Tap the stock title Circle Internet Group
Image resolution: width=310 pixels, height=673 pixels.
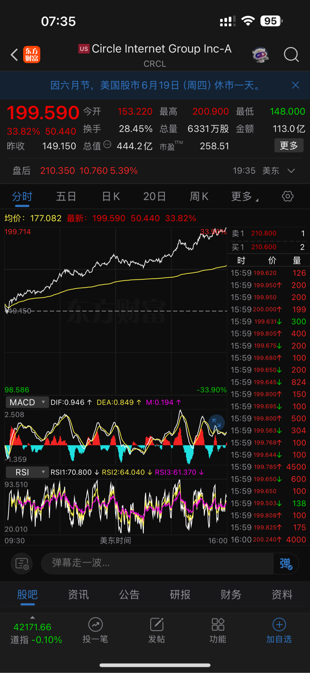click(161, 49)
